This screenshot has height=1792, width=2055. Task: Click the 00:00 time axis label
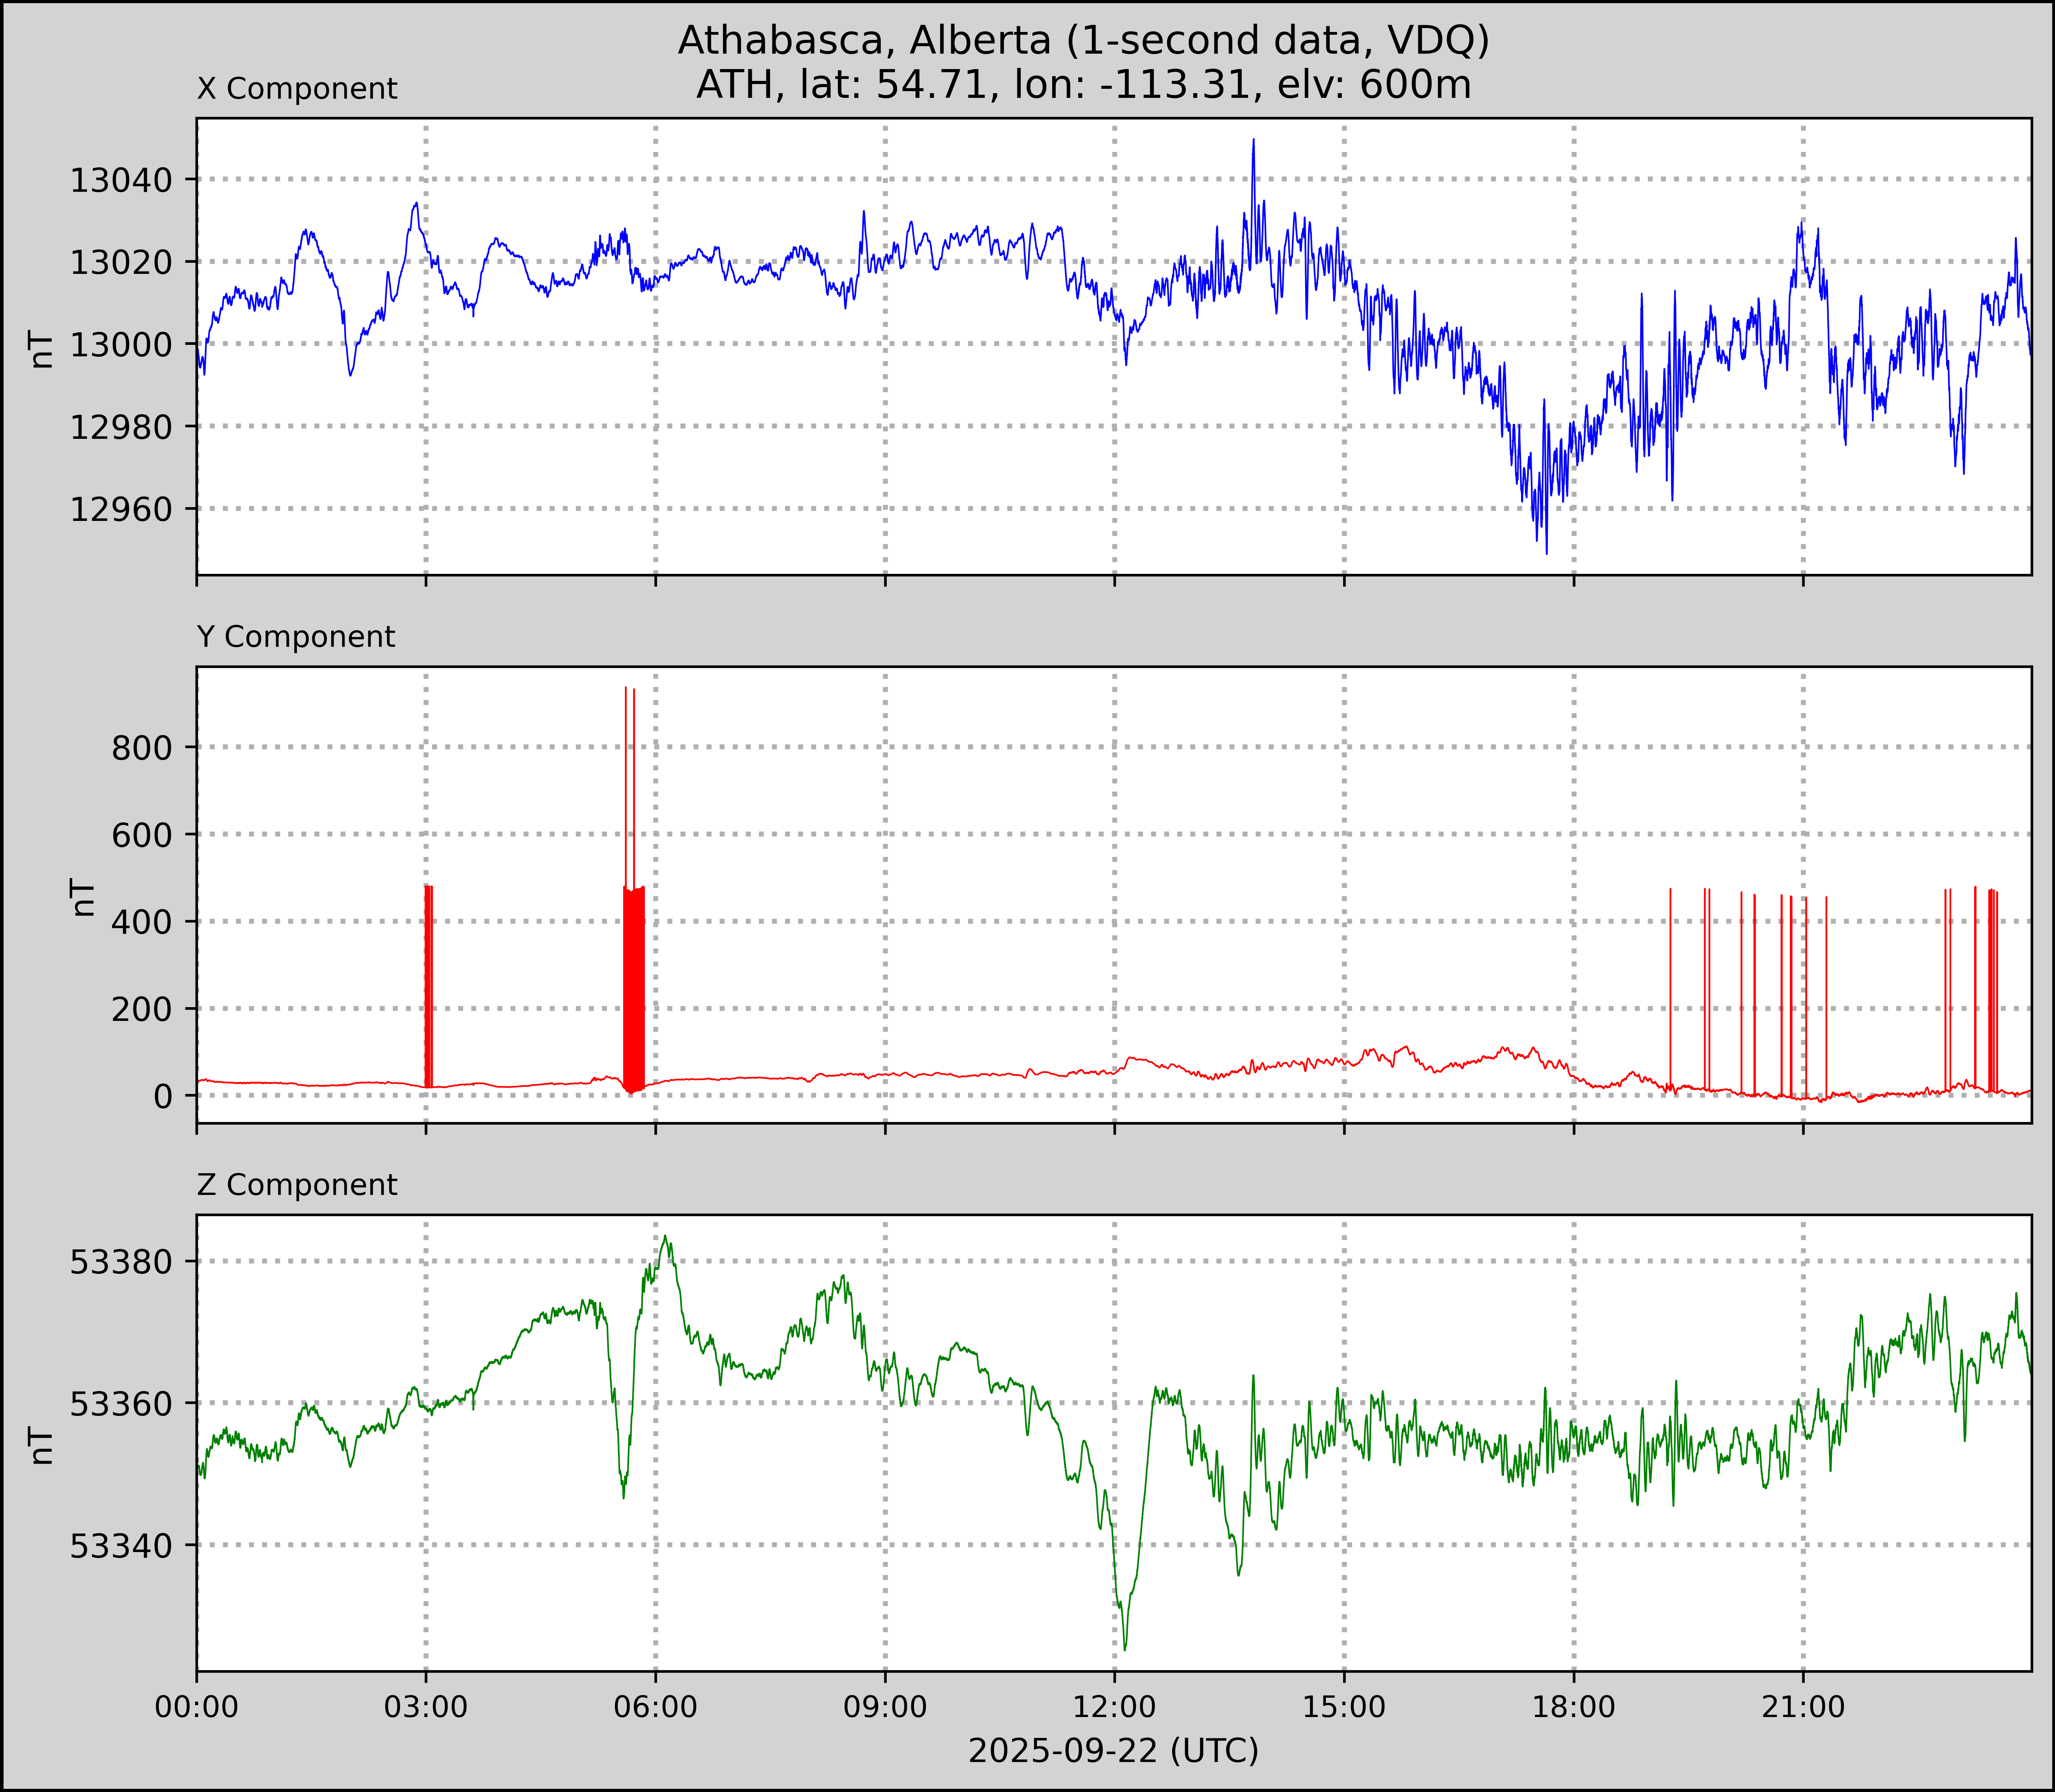pyautogui.click(x=197, y=1706)
